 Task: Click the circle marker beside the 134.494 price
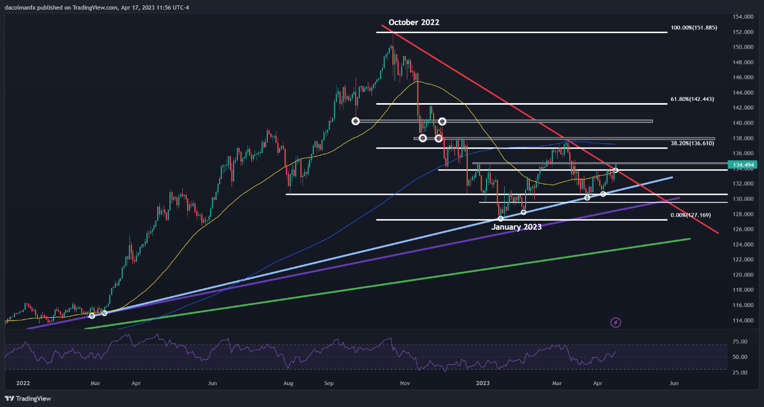click(616, 170)
